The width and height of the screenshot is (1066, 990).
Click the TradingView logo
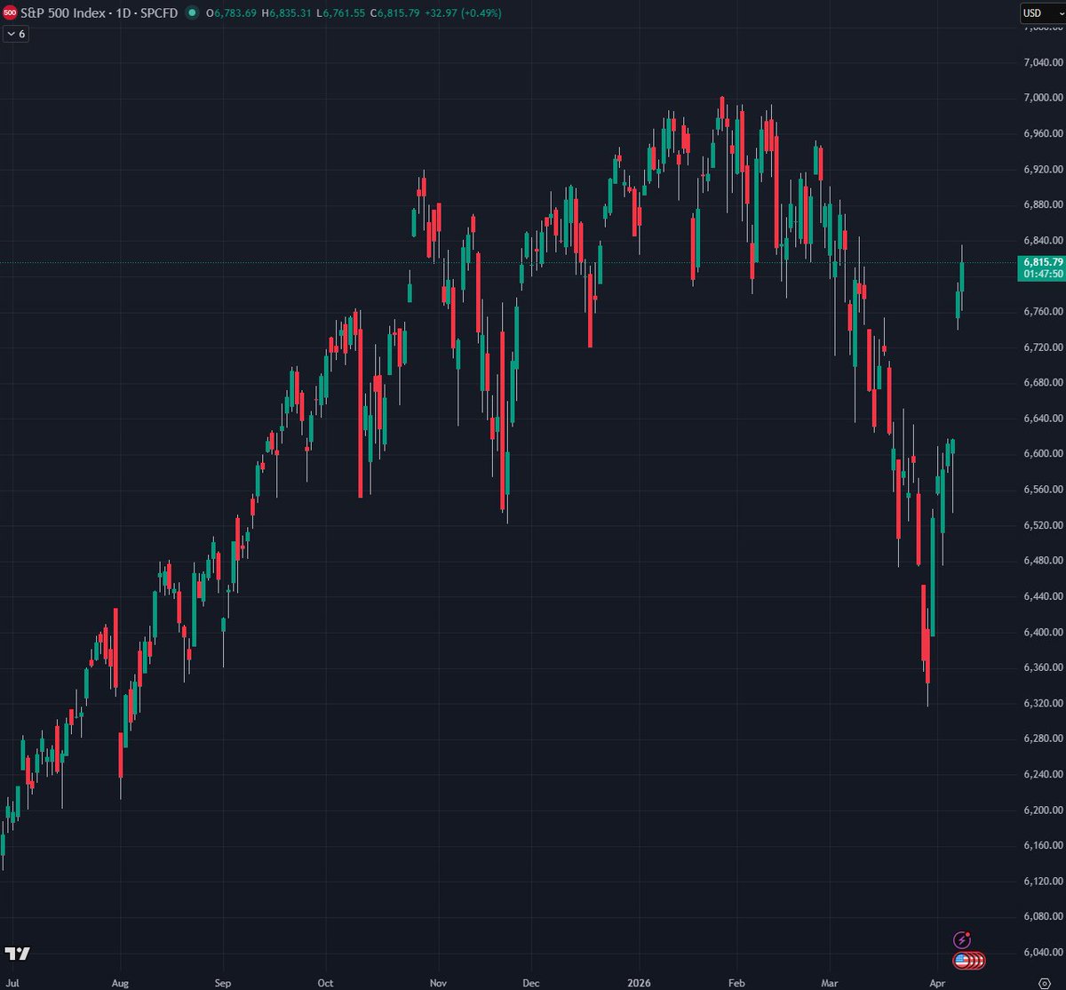(x=18, y=954)
